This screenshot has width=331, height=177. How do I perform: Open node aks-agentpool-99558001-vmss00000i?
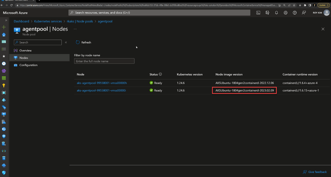[102, 90]
